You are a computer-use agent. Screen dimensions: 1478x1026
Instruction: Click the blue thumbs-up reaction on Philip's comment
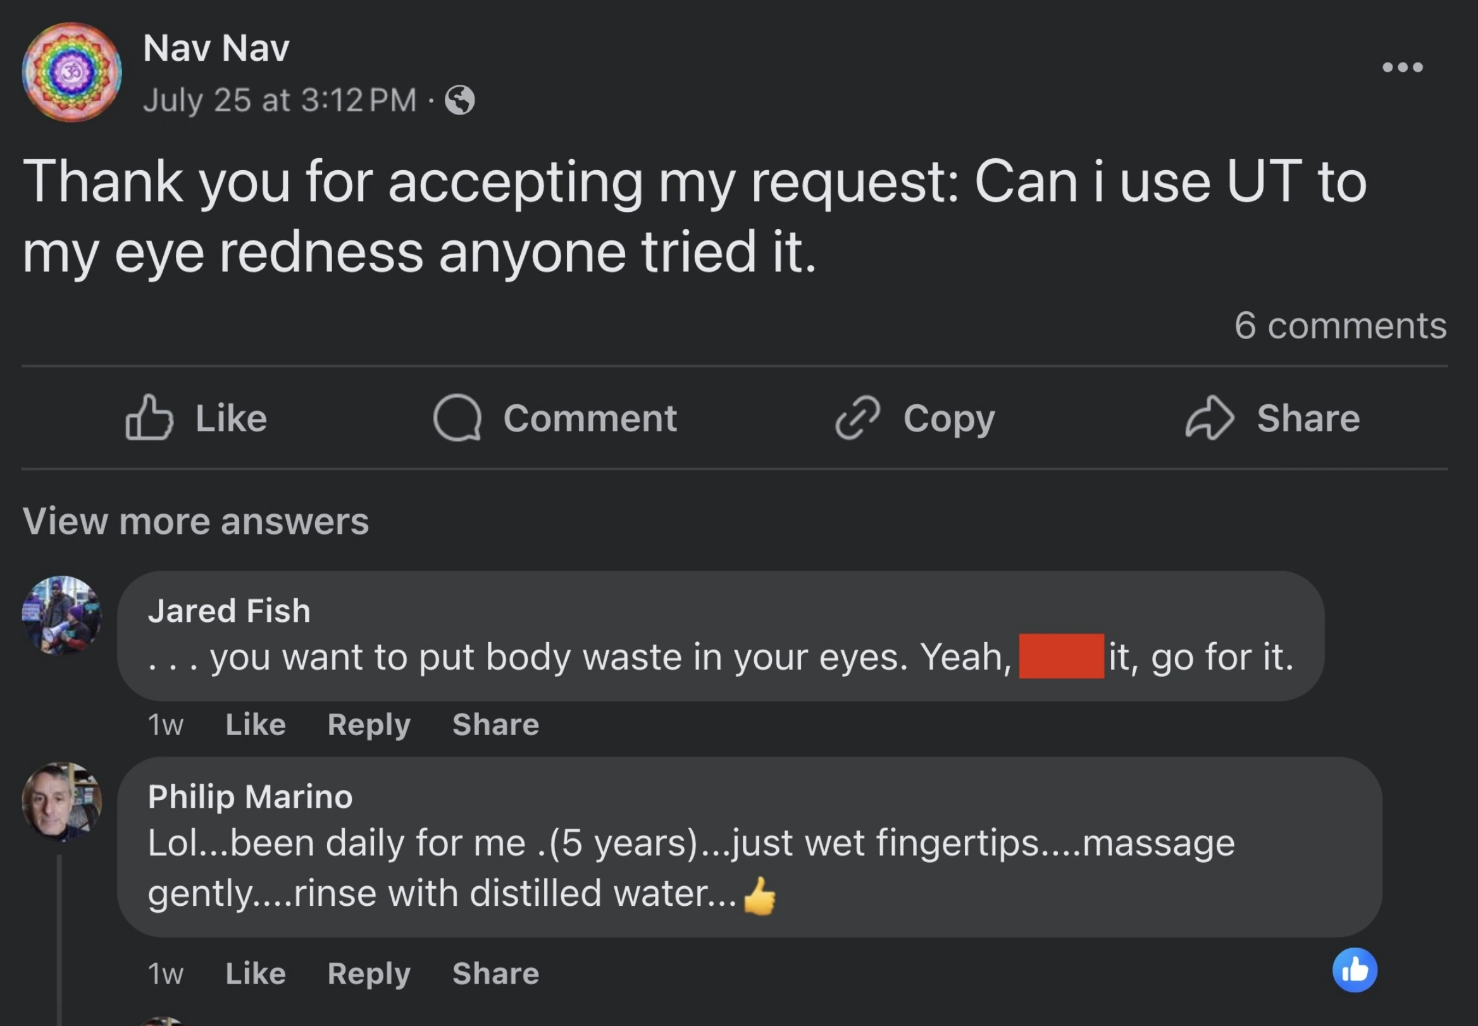point(1355,970)
